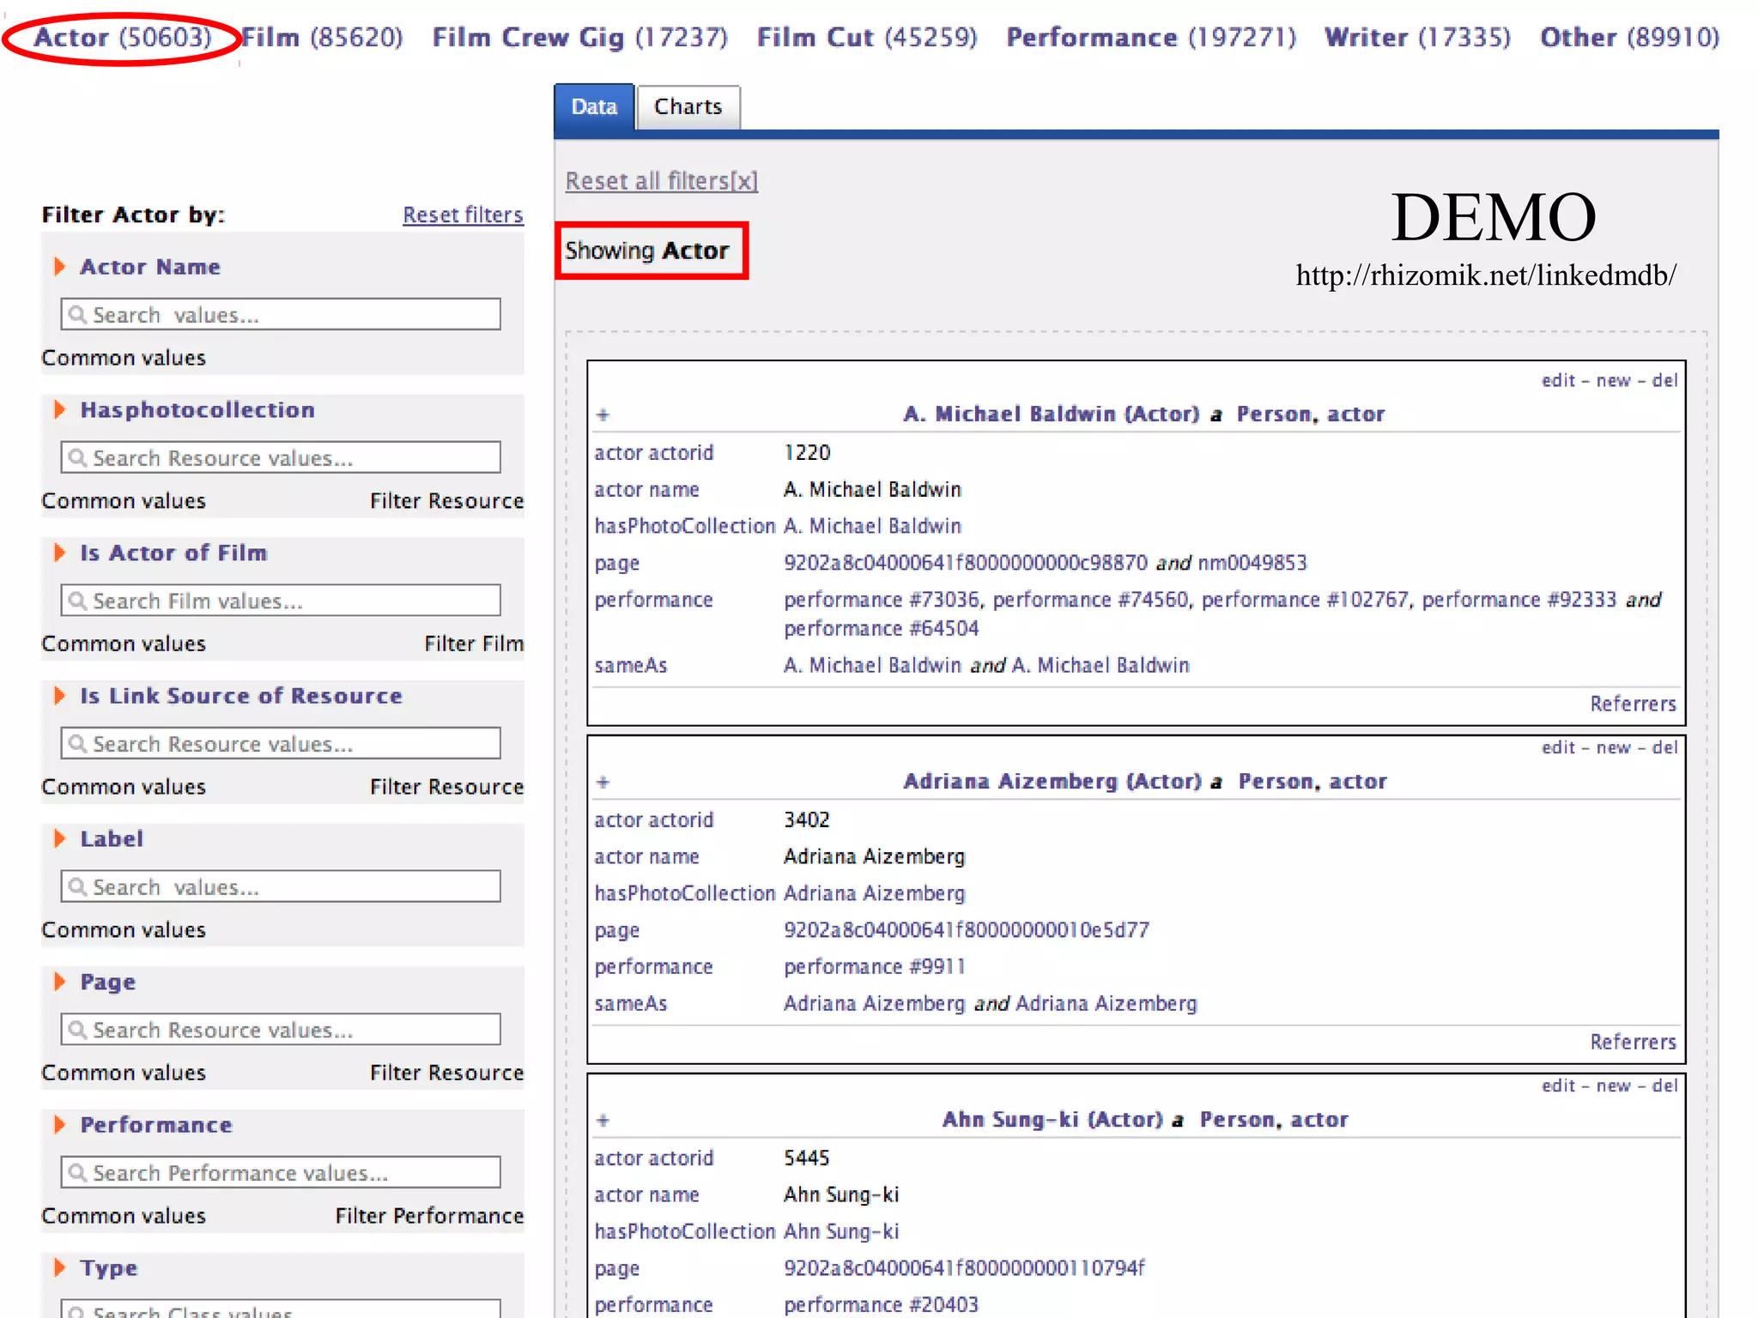This screenshot has width=1758, height=1318.
Task: Expand the Label filter triangle
Action: click(x=59, y=838)
